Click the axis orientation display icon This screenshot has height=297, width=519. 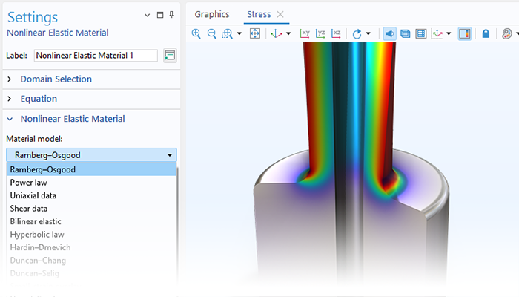click(x=437, y=34)
